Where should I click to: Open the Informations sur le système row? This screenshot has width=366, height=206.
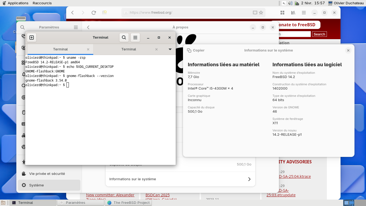point(180,179)
